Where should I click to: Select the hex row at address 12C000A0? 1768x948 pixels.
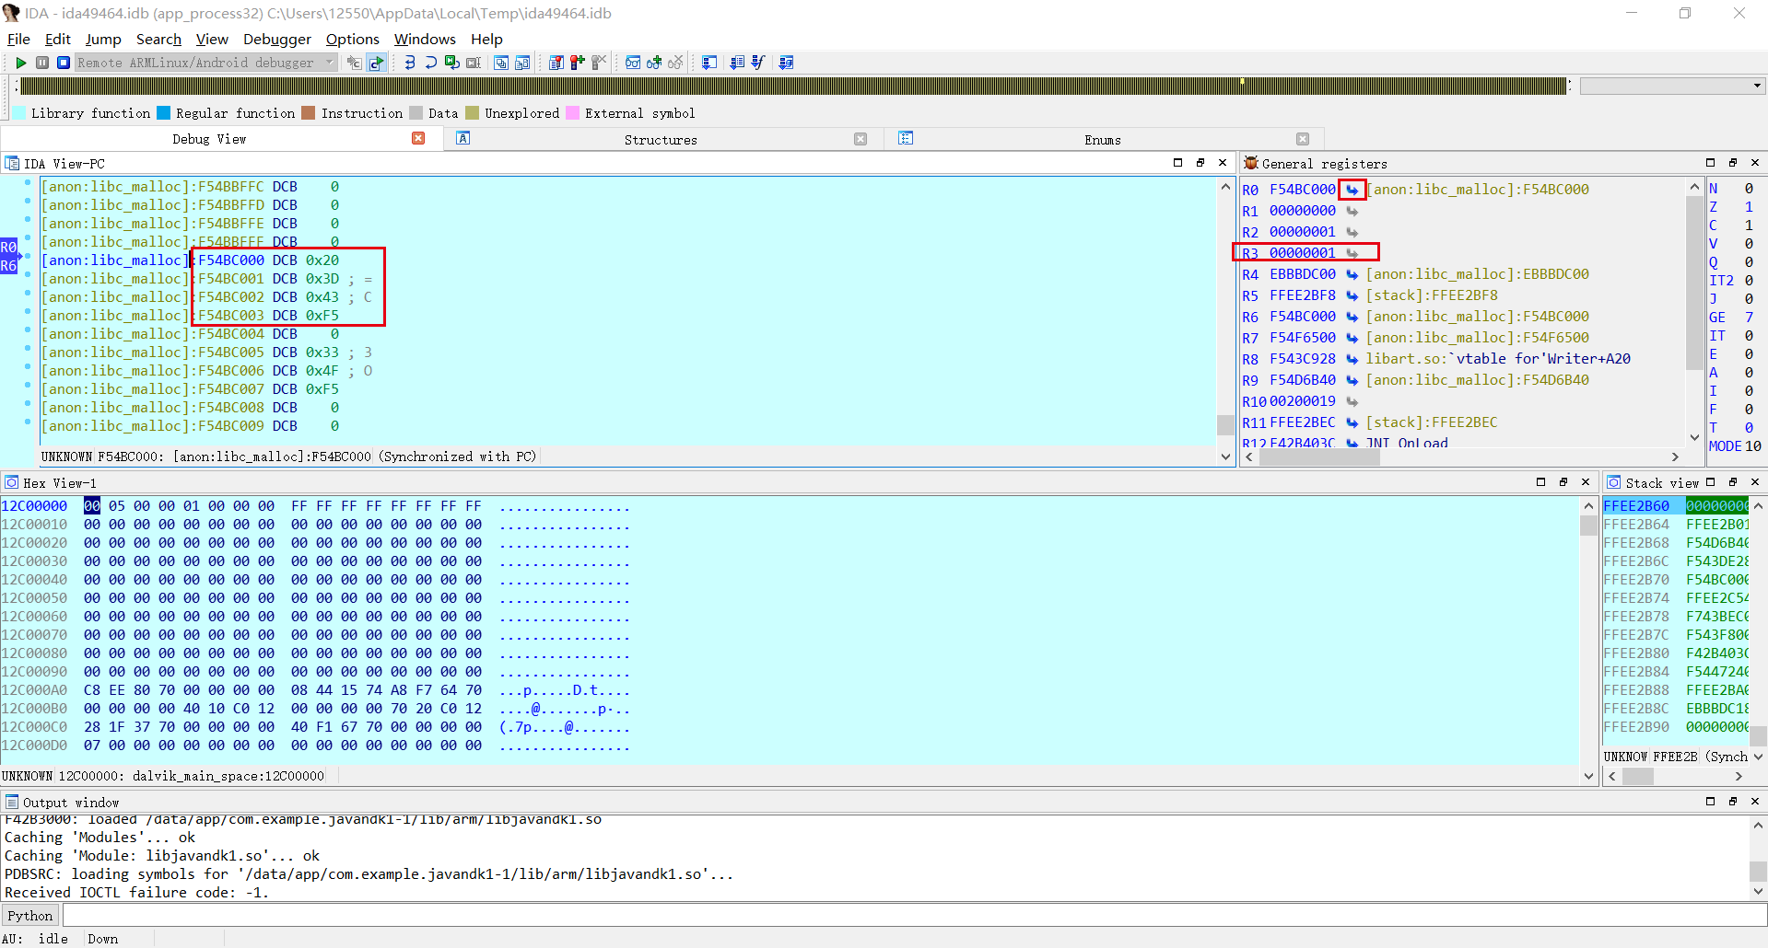click(315, 690)
